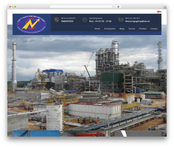Open the grey ceiling thumbnail

pos(138,133)
